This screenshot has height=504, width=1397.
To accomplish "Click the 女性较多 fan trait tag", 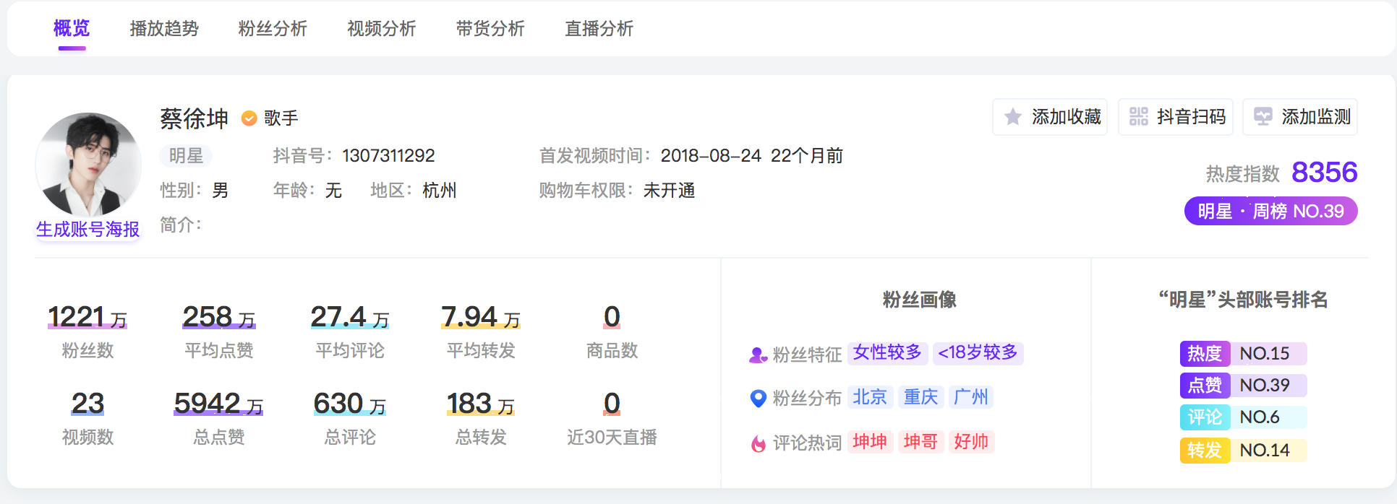I will (x=887, y=352).
